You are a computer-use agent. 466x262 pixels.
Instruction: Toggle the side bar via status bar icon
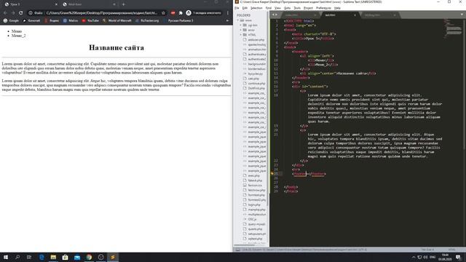pyautogui.click(x=238, y=250)
